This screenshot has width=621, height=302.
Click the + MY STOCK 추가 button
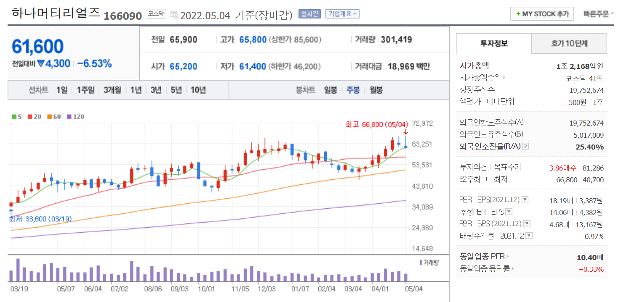(x=542, y=14)
